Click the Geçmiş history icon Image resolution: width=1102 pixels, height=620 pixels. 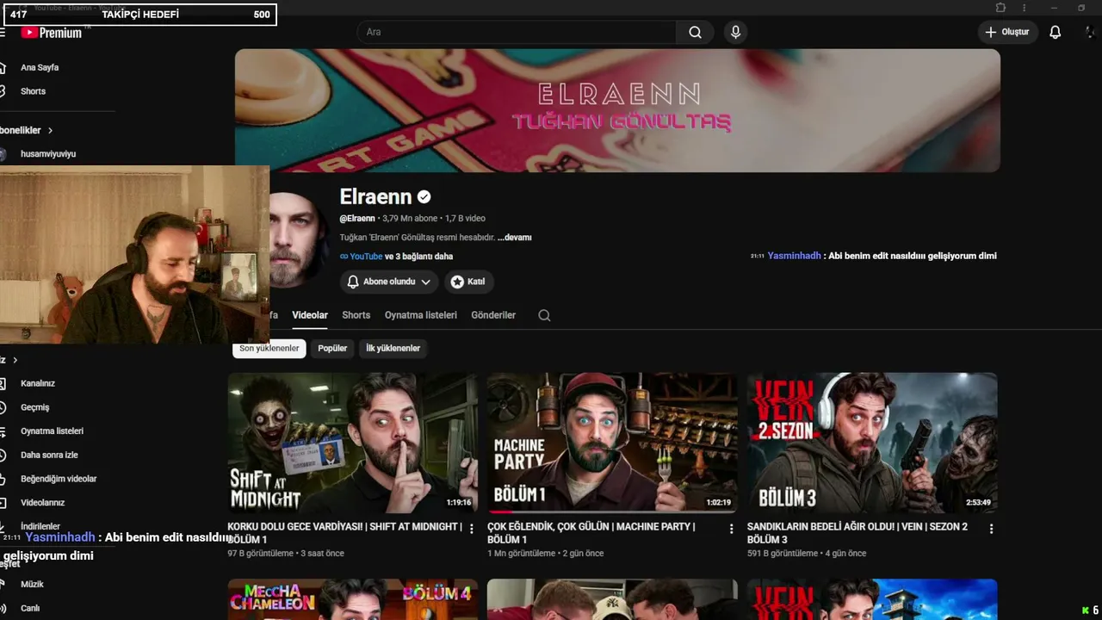pos(3,407)
